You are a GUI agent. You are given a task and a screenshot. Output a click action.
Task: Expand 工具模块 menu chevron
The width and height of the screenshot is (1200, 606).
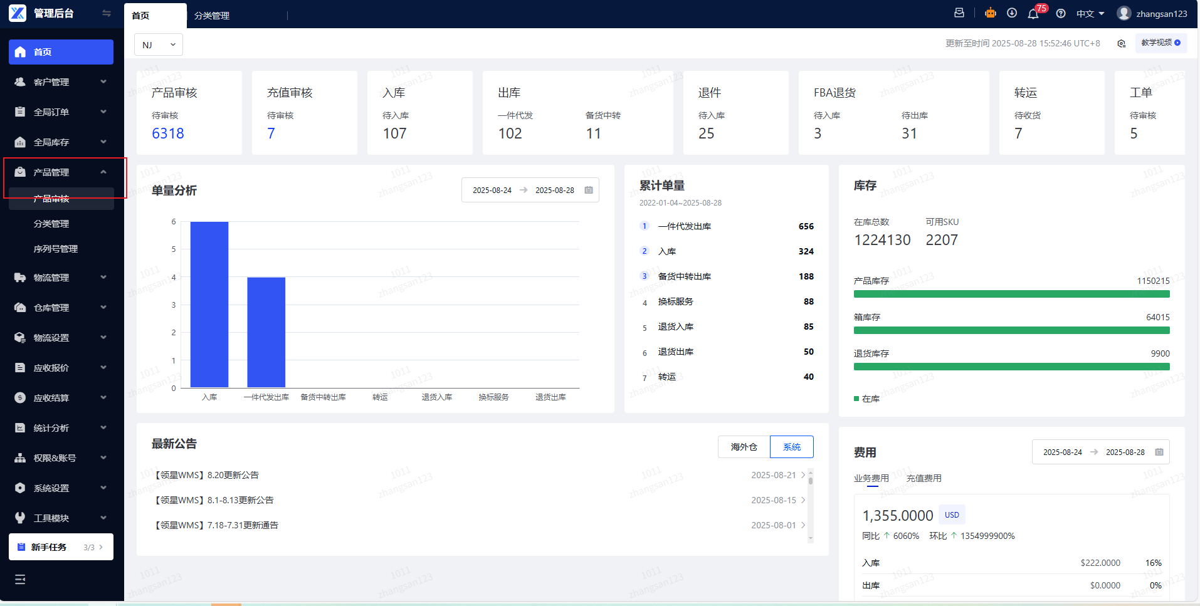(103, 518)
